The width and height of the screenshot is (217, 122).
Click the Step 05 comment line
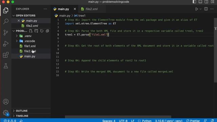pos(119,72)
